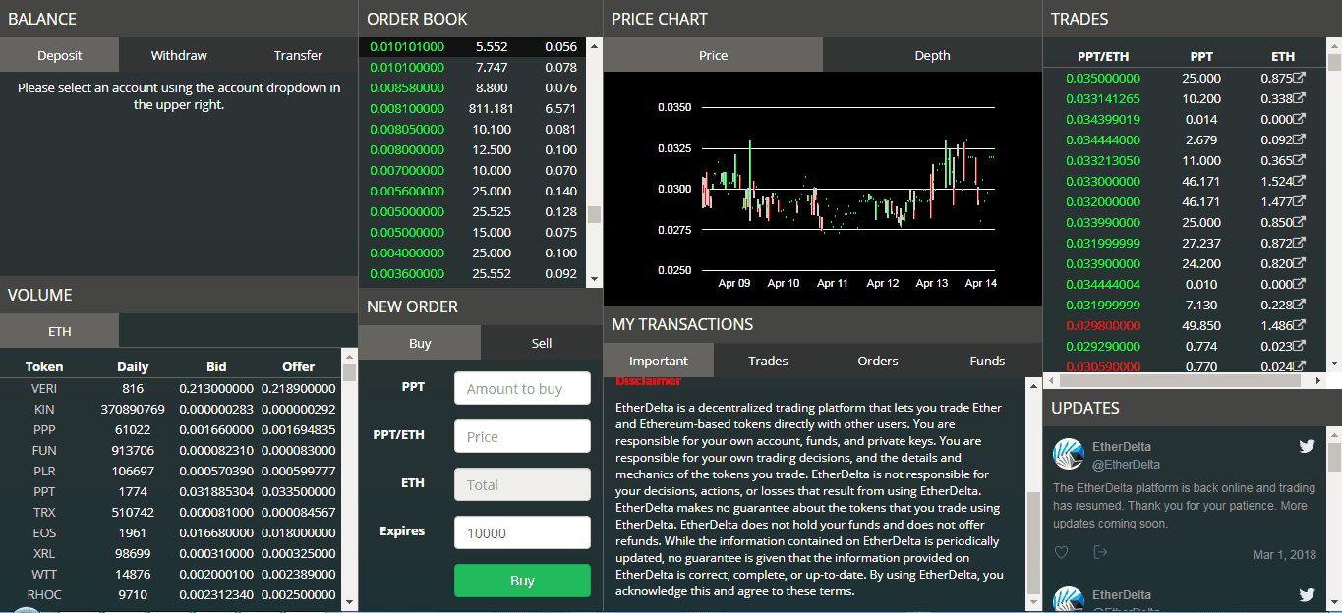Switch to the Sell order tab

[542, 343]
